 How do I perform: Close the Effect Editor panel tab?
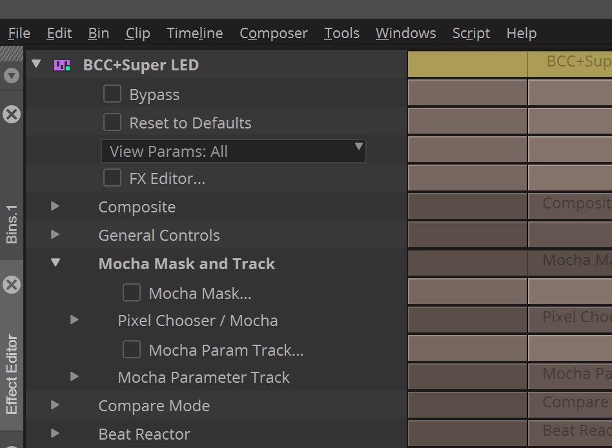[x=12, y=285]
